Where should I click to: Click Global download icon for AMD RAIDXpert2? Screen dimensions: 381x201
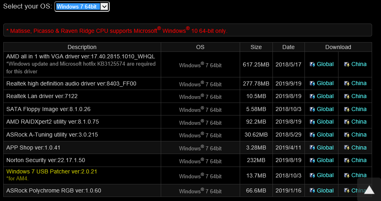312,122
